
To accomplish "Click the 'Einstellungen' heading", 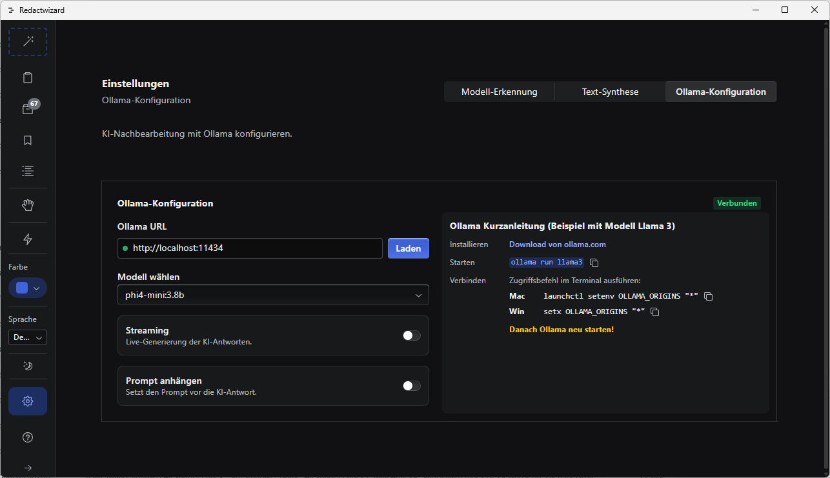I will [x=136, y=84].
